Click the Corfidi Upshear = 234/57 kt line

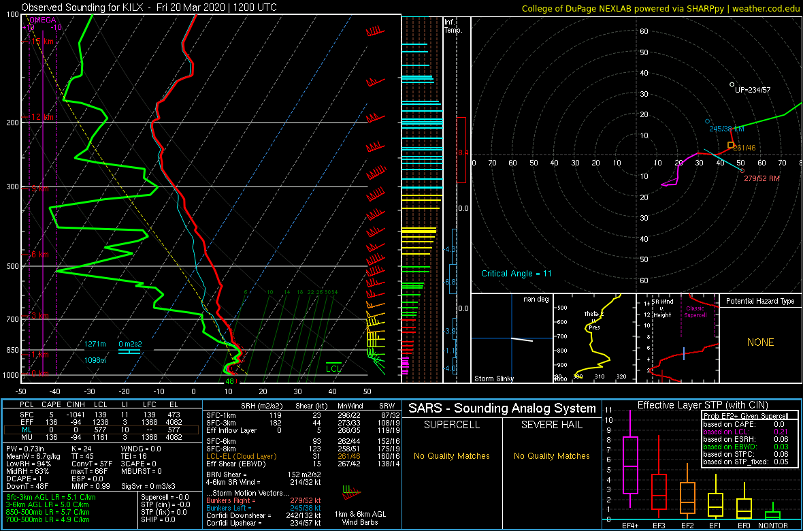click(263, 522)
